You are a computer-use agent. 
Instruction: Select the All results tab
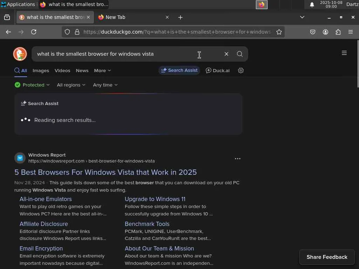point(21,70)
